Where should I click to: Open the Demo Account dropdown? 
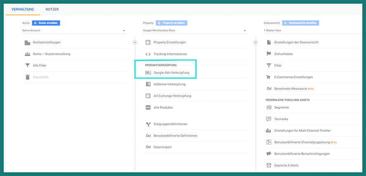pyautogui.click(x=74, y=31)
